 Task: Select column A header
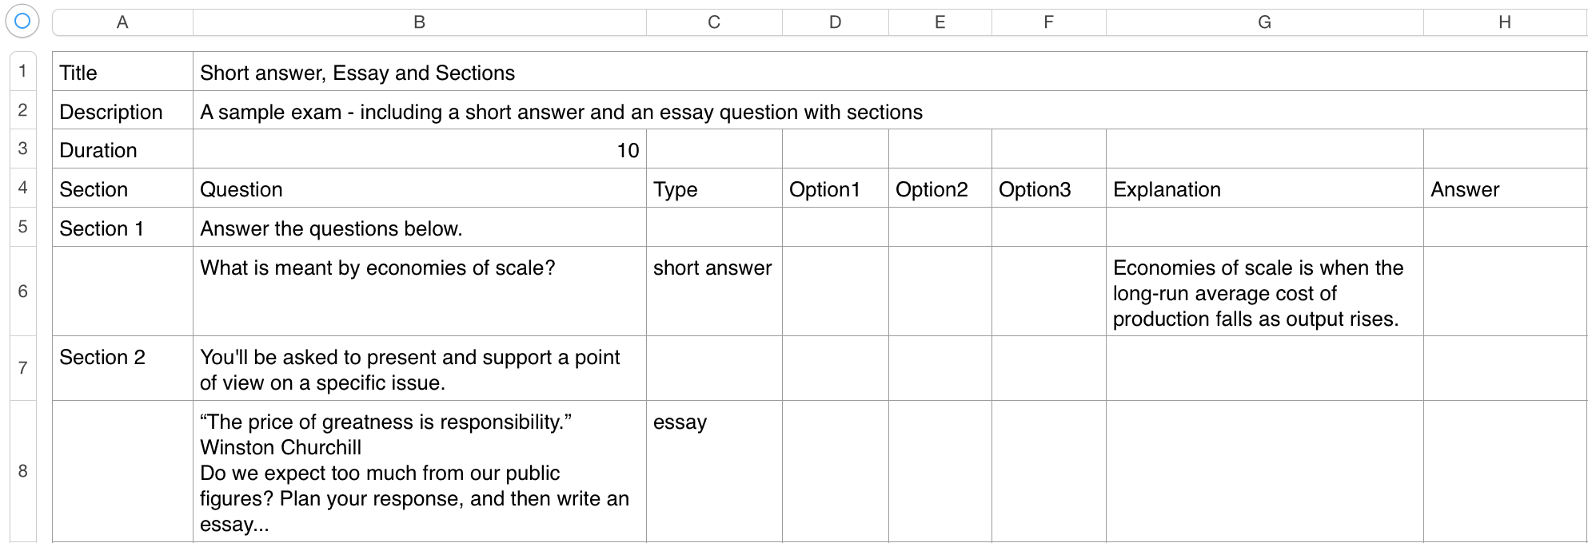[x=122, y=22]
